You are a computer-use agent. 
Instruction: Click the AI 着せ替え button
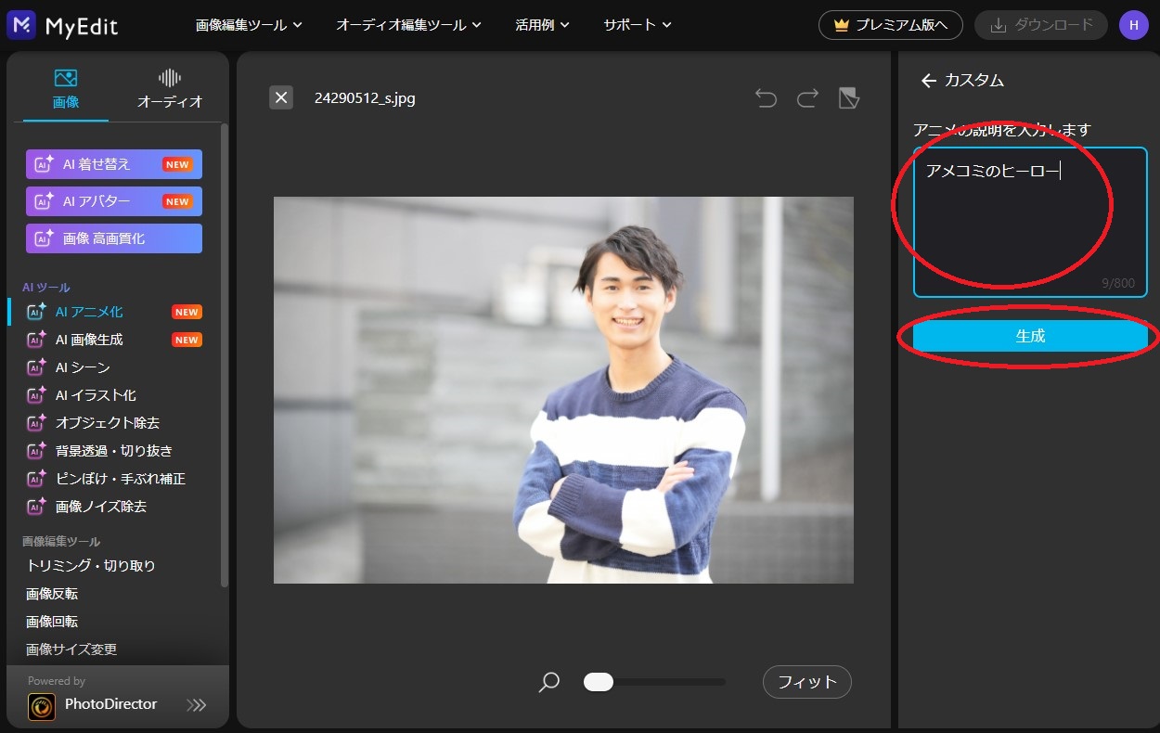[114, 164]
